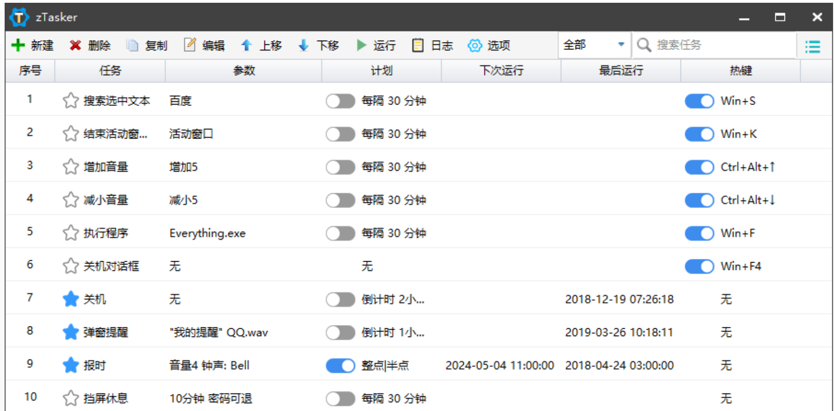Open 选项 settings

coord(489,45)
